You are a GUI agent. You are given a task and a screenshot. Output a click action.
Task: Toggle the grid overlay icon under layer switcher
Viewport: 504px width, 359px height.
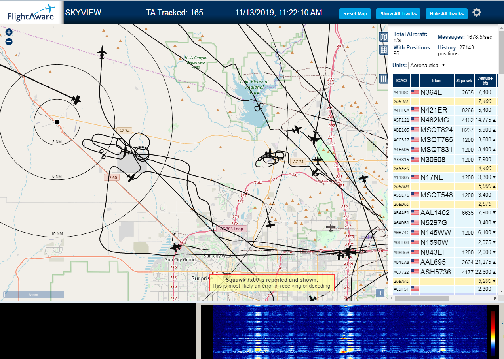pyautogui.click(x=383, y=49)
